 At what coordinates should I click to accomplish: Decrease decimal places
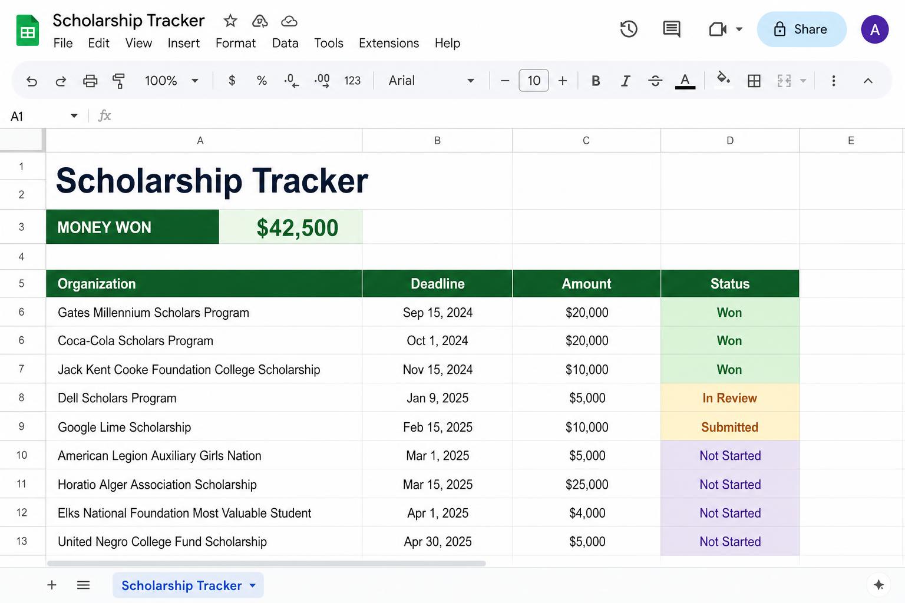pos(292,81)
